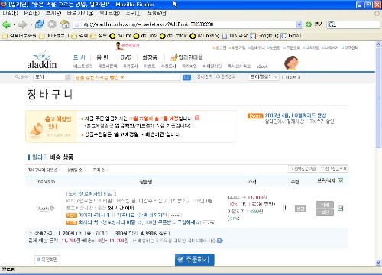Click the small person thumbnail above menu
The image size is (382, 275).
click(x=118, y=46)
